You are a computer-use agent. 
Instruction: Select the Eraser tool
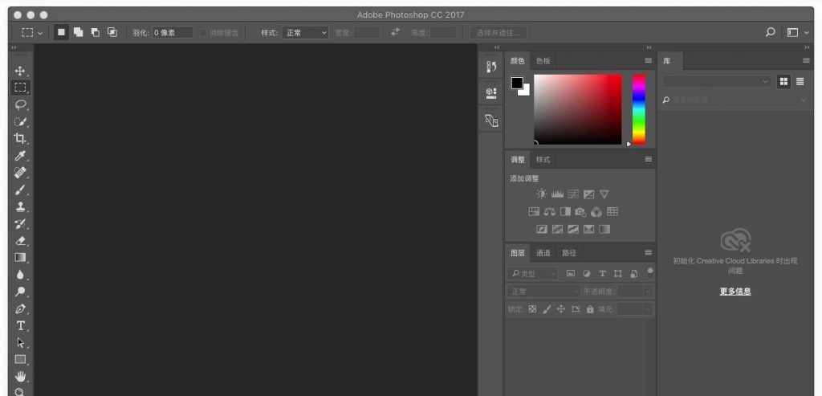point(20,241)
